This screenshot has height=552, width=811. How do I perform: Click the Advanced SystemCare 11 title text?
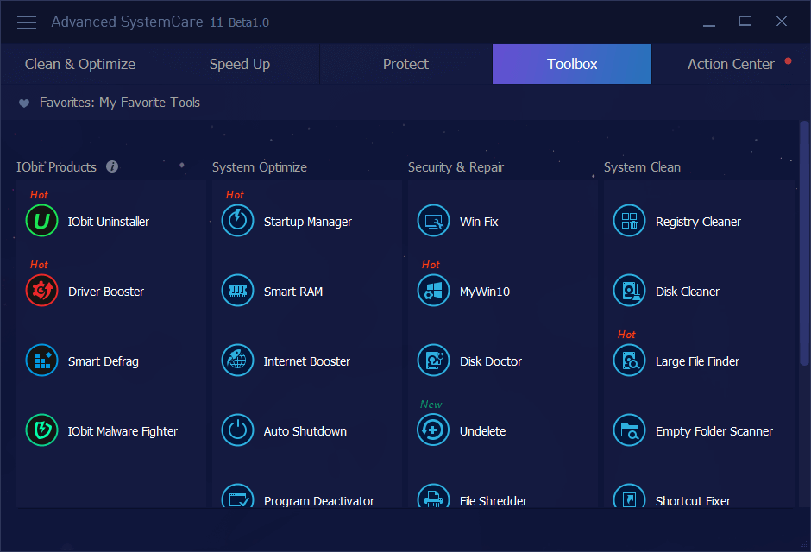pos(160,22)
